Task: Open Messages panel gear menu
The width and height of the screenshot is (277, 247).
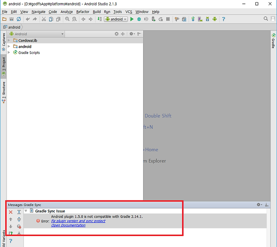Action: (259, 205)
